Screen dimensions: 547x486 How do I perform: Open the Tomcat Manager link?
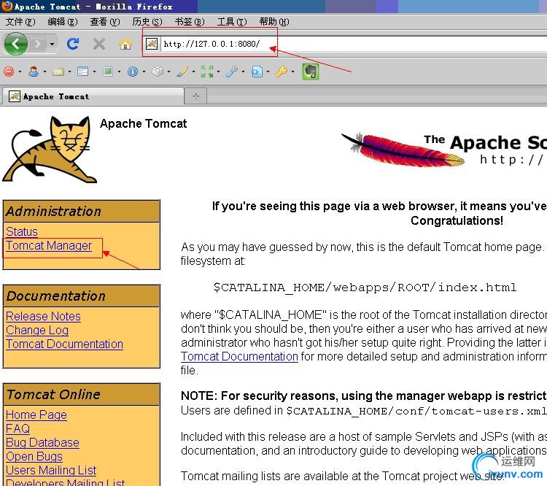point(49,245)
